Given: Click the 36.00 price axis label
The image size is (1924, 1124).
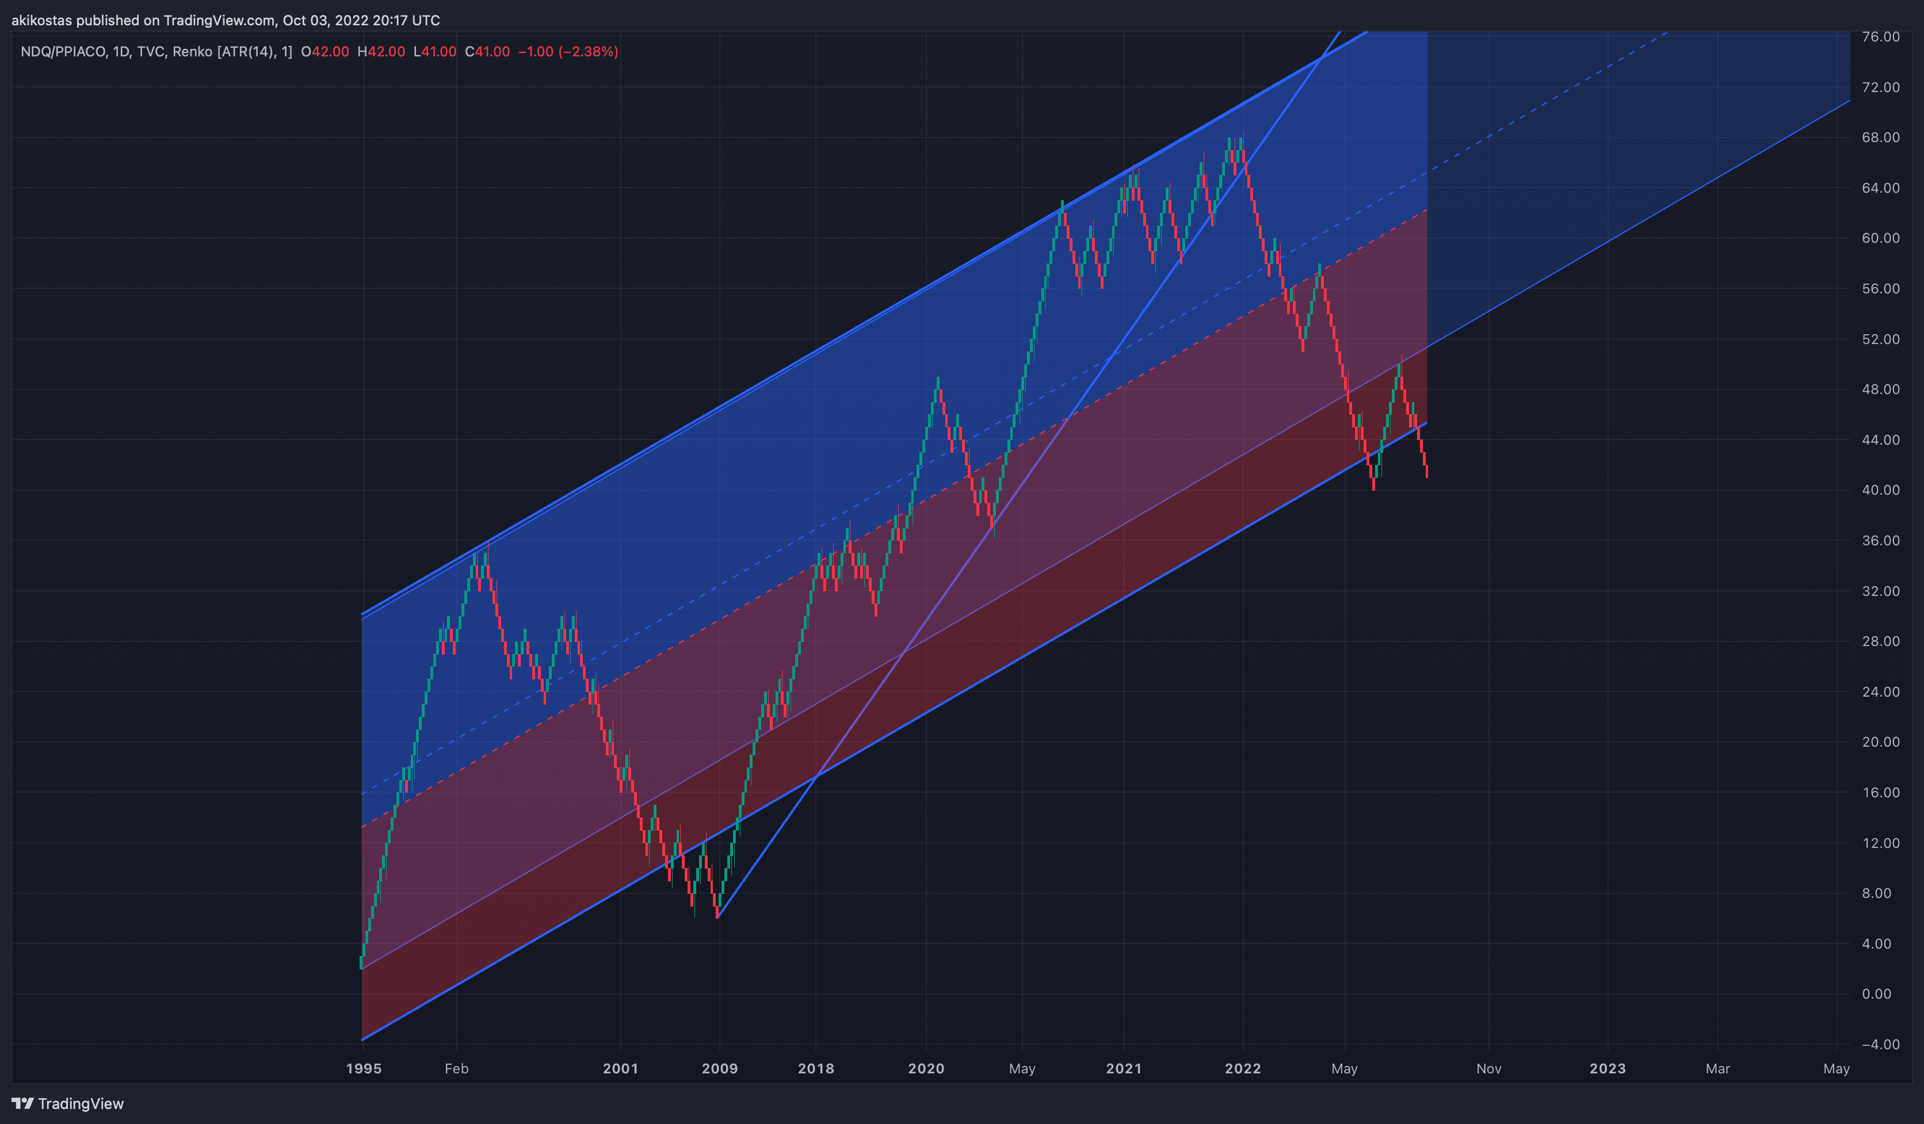Looking at the screenshot, I should 1880,540.
